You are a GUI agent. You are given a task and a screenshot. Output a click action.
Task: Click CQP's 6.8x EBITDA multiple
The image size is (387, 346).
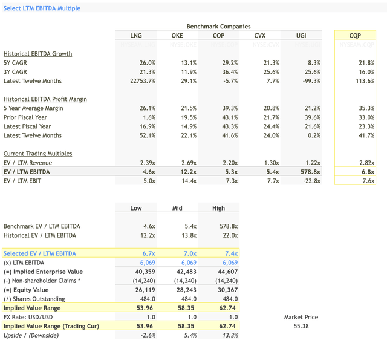pos(368,172)
